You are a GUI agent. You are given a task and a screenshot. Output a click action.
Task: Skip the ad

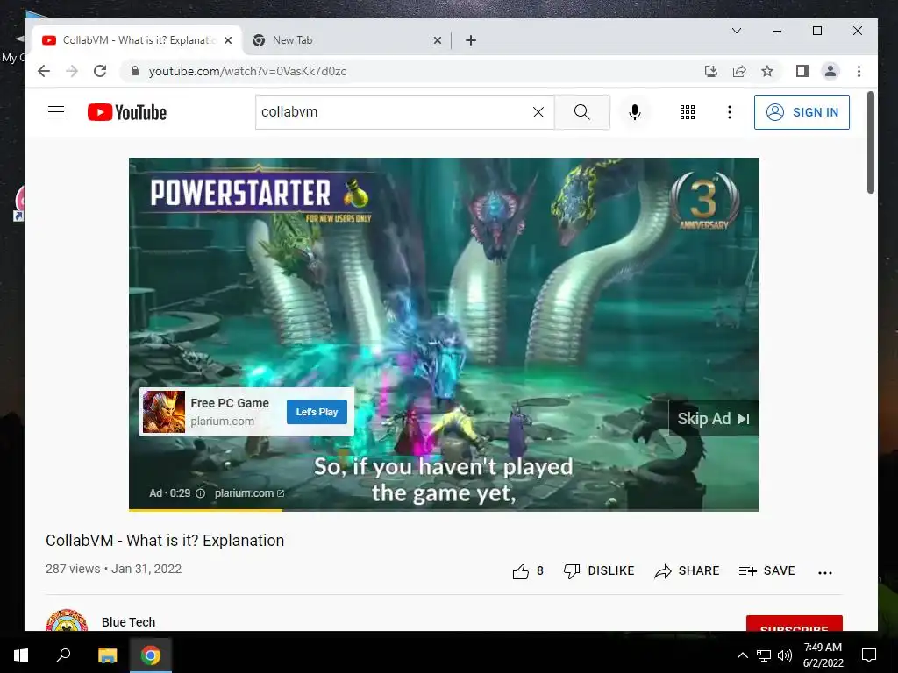[714, 418]
